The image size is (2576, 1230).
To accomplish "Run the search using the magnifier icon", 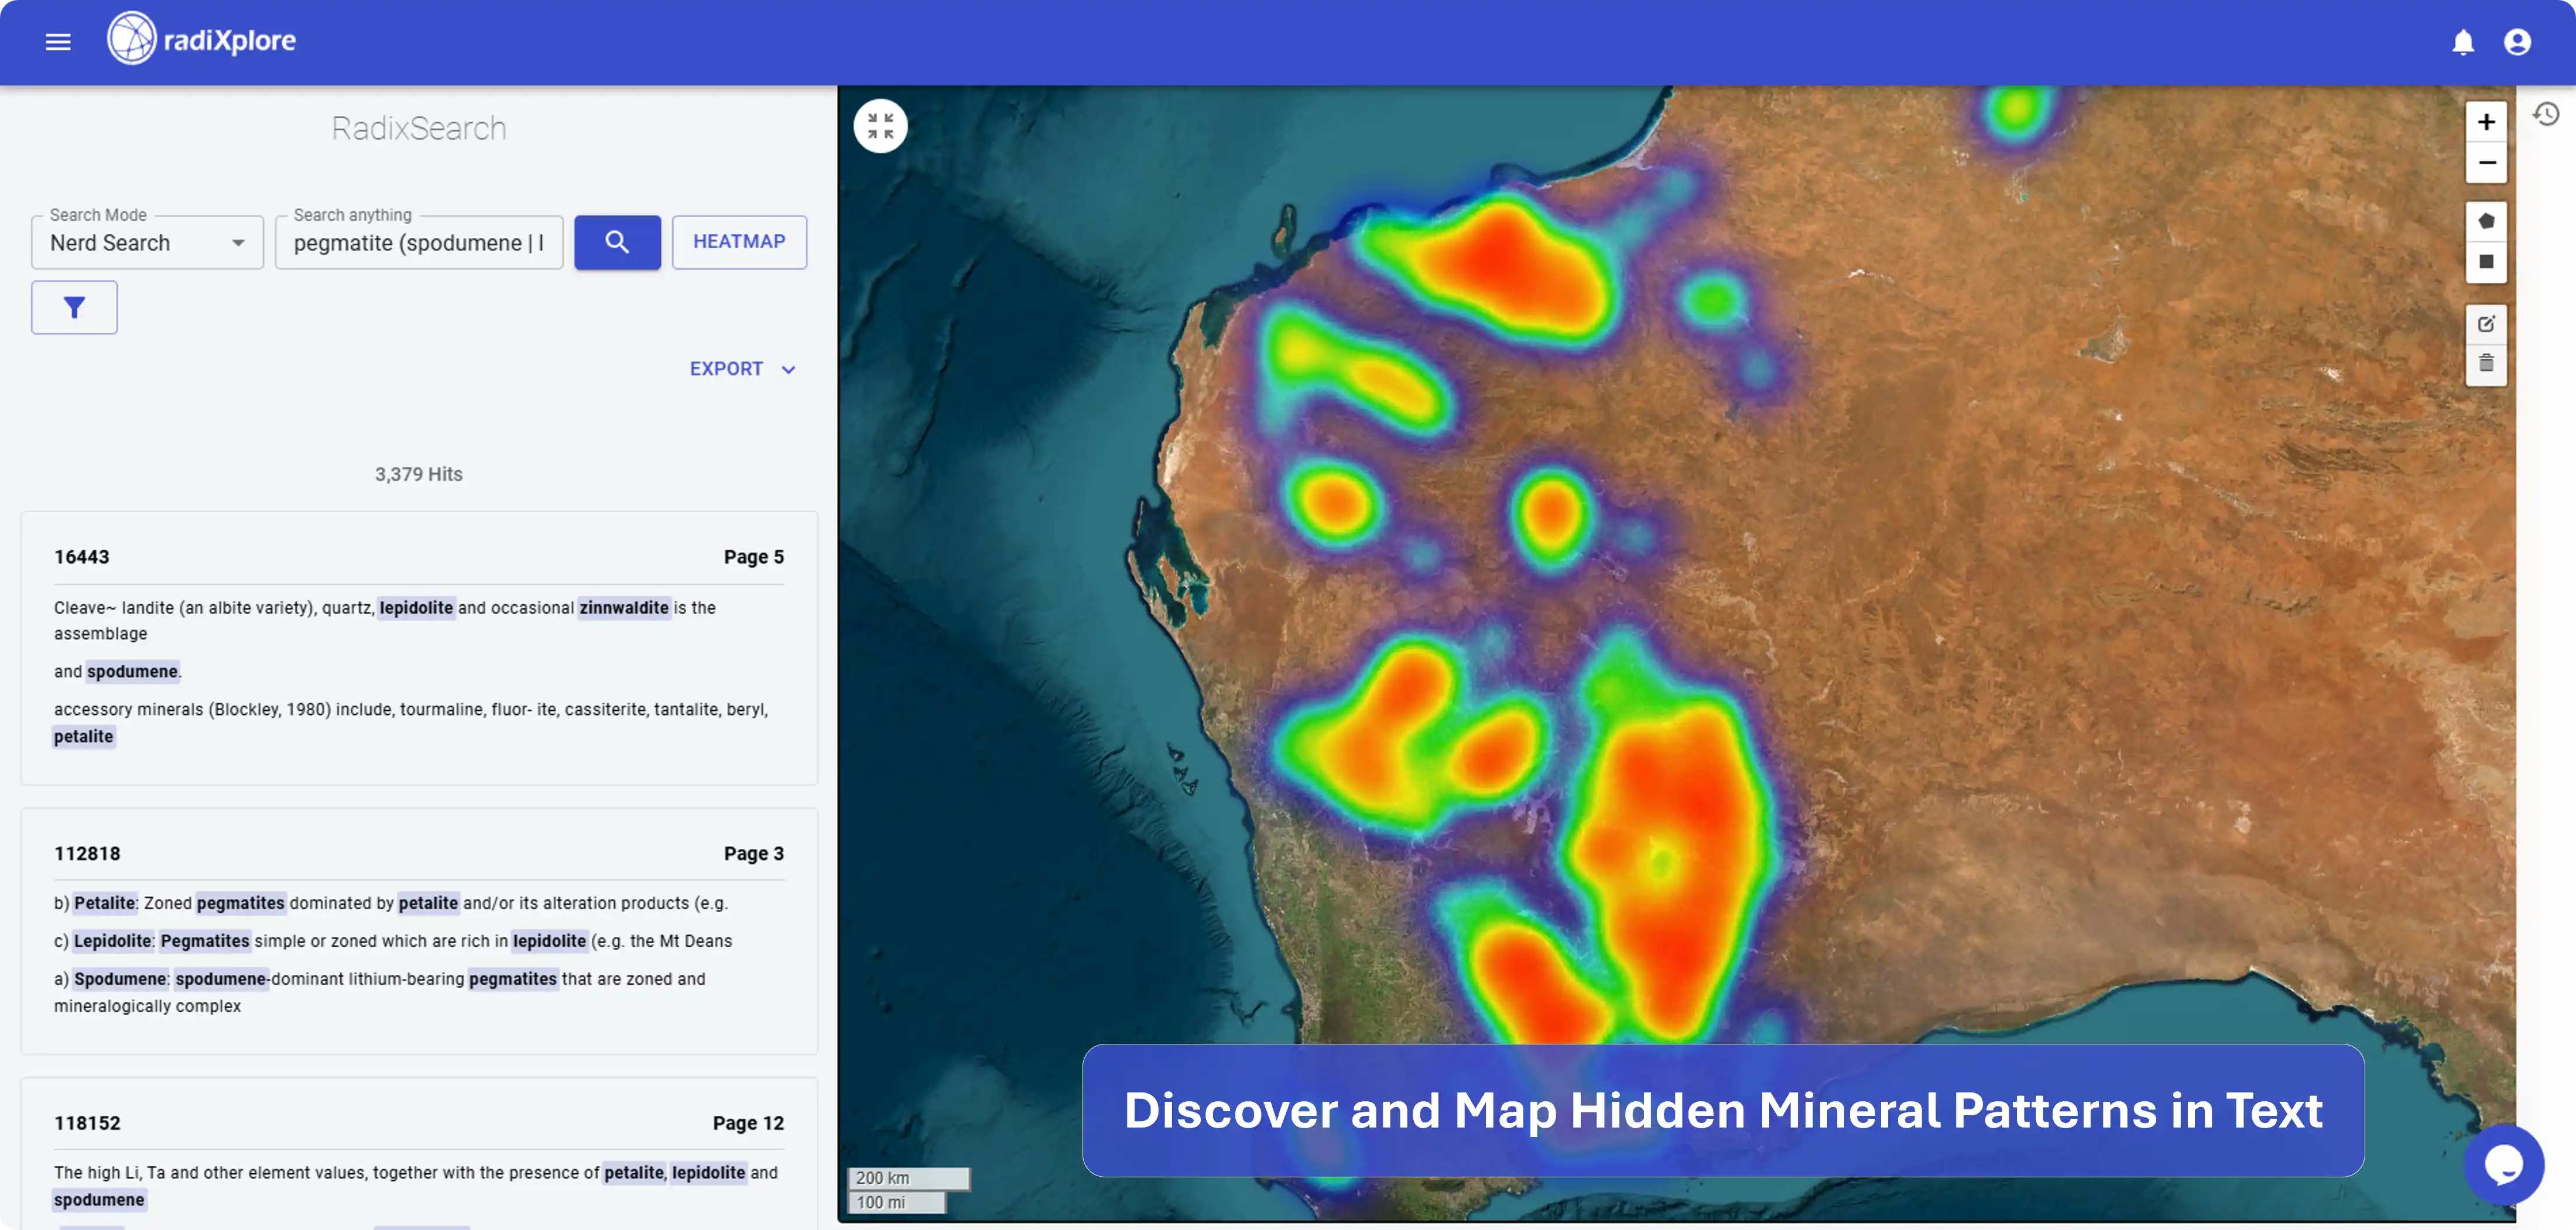I will point(617,242).
